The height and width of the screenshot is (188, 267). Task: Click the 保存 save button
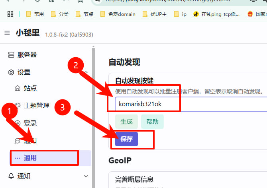126,139
